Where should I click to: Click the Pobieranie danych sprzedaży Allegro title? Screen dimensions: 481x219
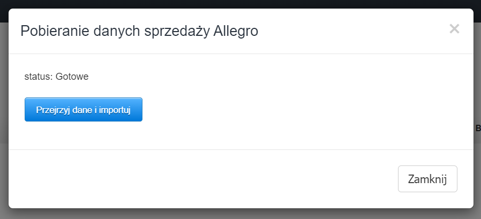pyautogui.click(x=139, y=31)
